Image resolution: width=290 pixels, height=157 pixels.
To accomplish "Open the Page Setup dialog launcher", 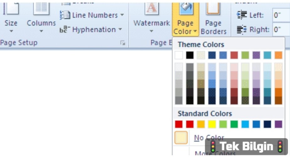I will click(123, 43).
